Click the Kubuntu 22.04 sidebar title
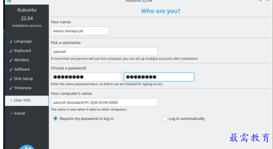Image resolution: width=273 pixels, height=149 pixels. [27, 14]
